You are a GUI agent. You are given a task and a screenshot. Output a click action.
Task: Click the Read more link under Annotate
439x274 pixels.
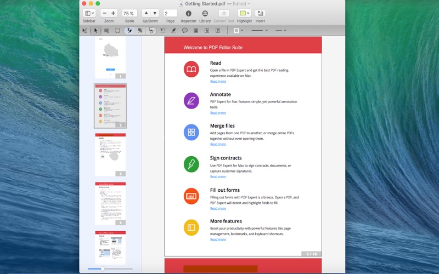(218, 113)
